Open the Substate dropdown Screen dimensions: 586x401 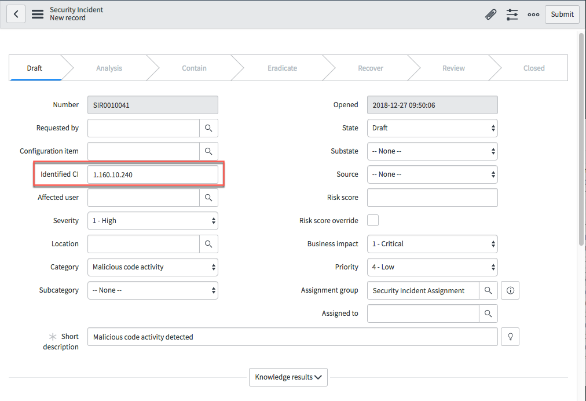pos(433,151)
